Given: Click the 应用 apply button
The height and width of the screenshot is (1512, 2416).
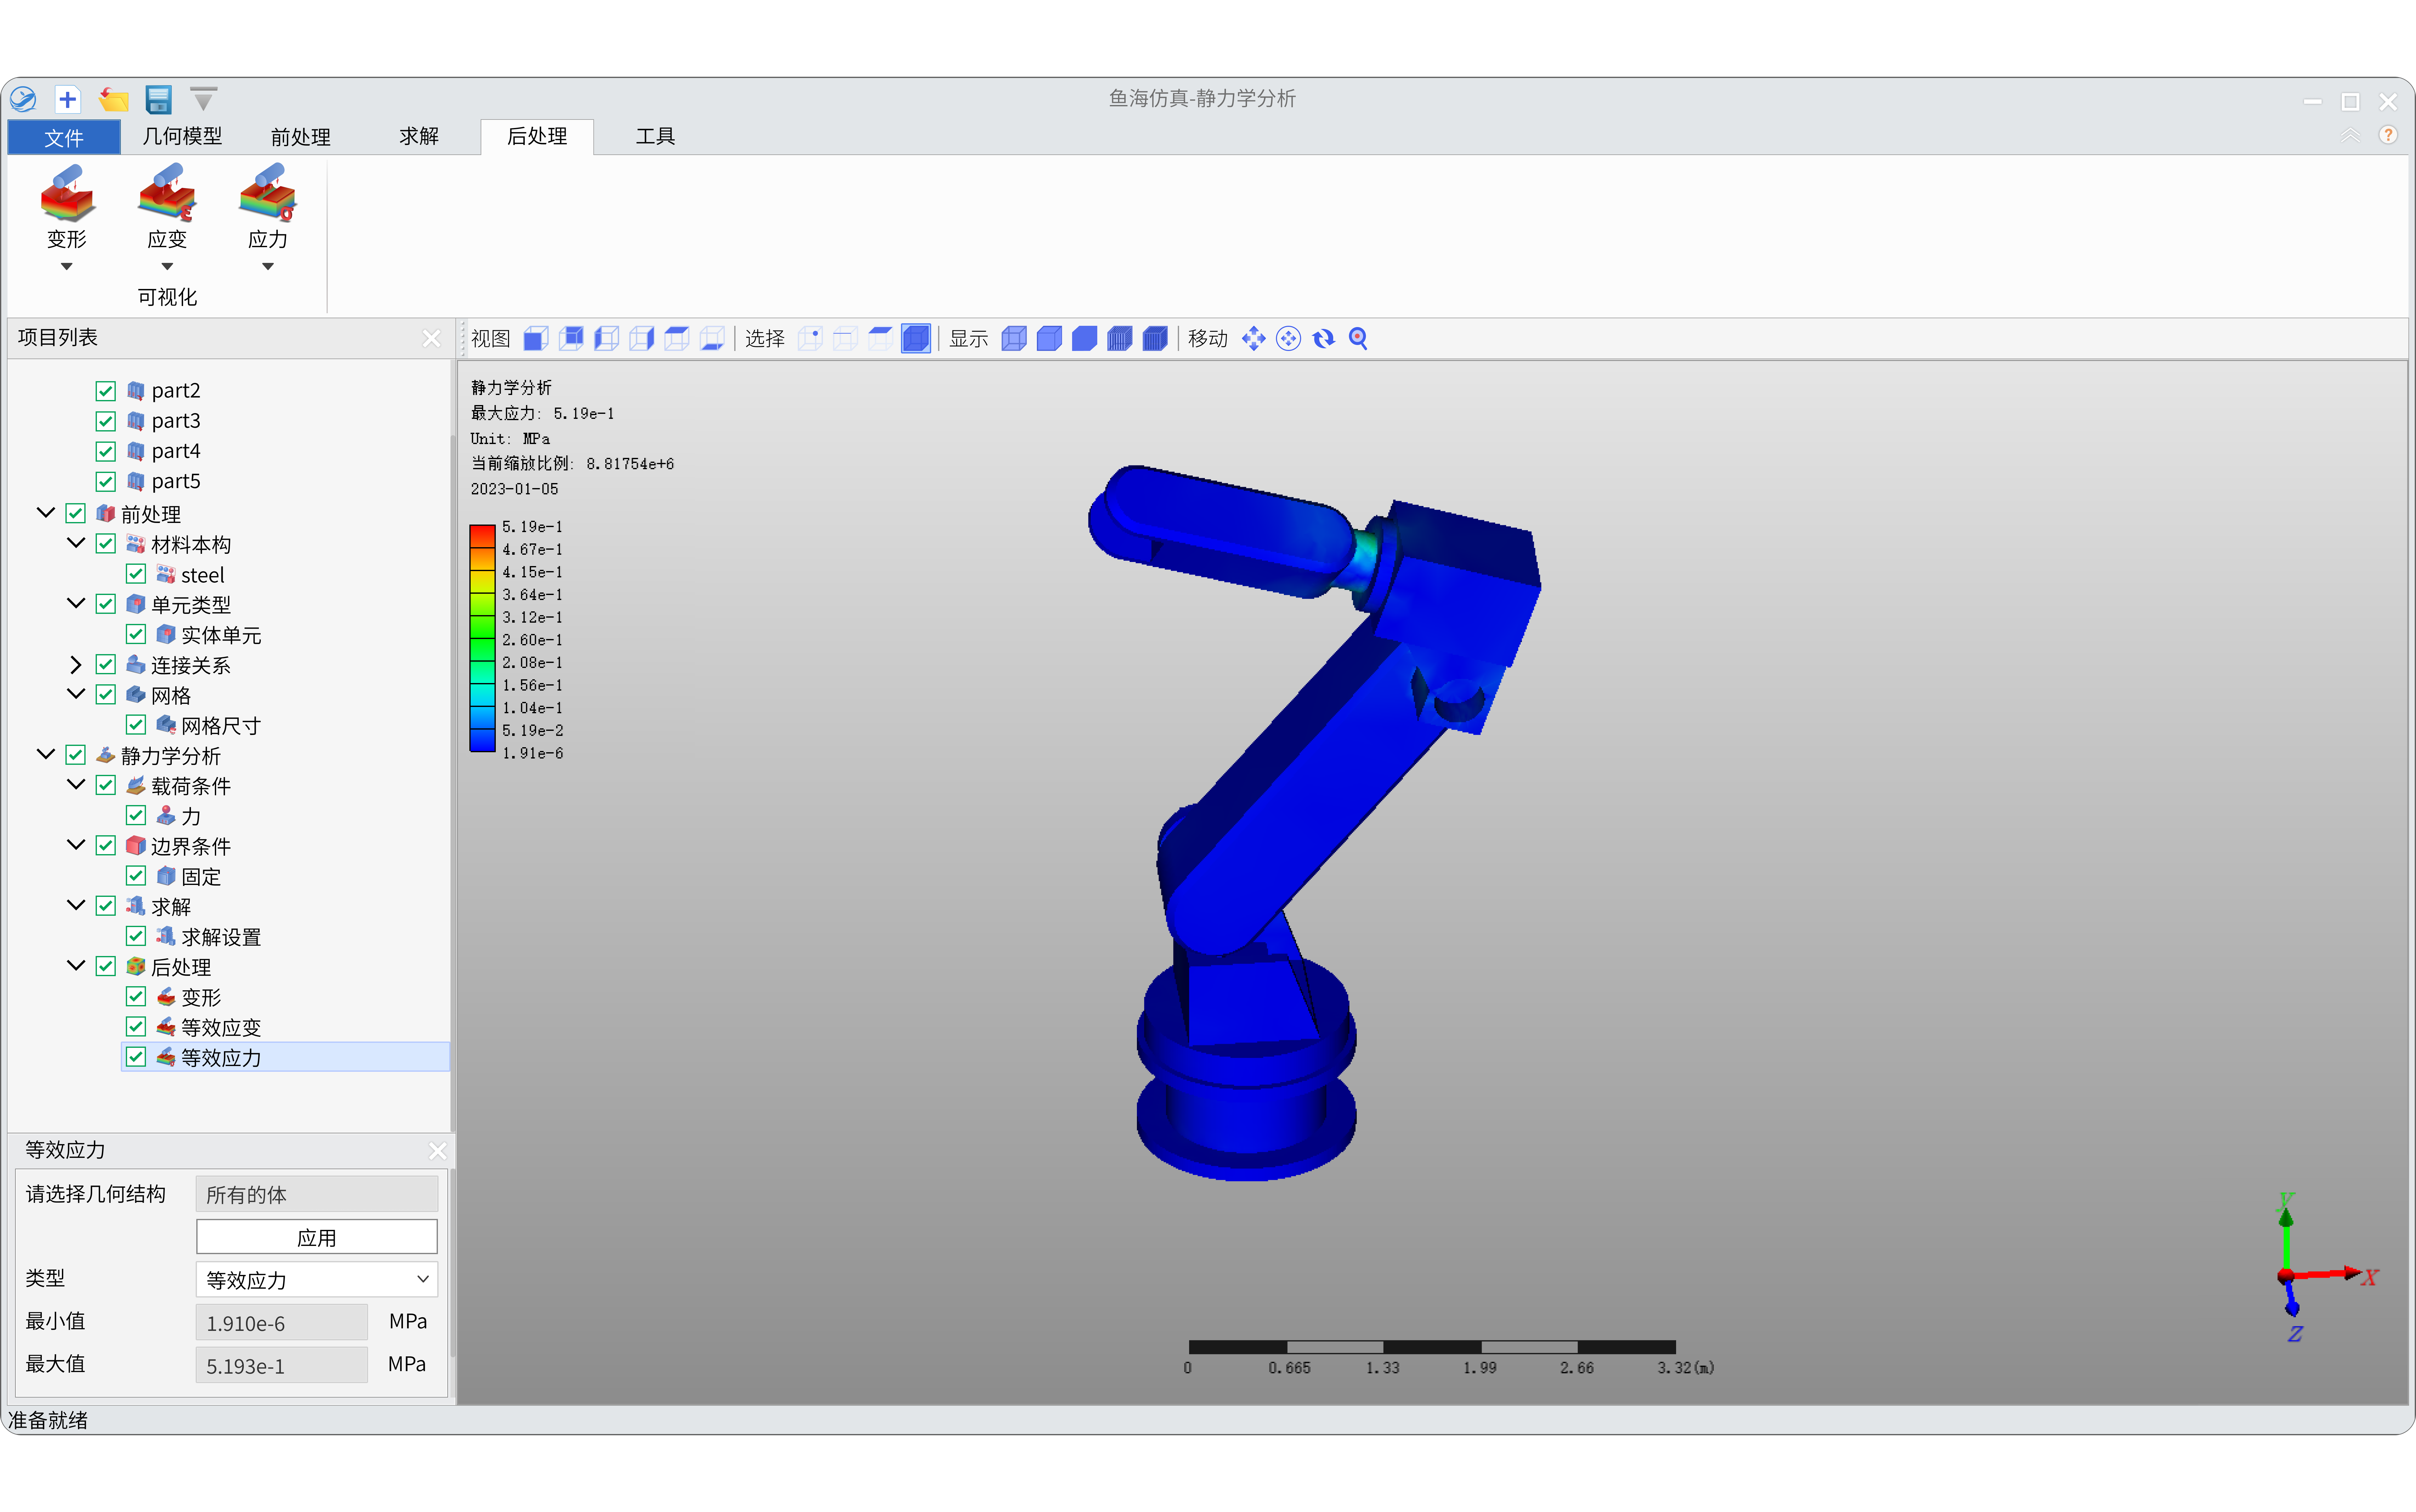Looking at the screenshot, I should (317, 1237).
